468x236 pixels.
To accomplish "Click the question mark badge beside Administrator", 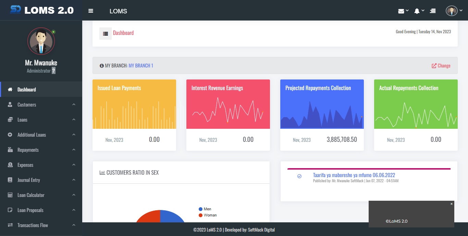I will 53,71.
